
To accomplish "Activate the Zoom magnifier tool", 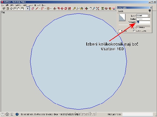I will coord(94,8).
